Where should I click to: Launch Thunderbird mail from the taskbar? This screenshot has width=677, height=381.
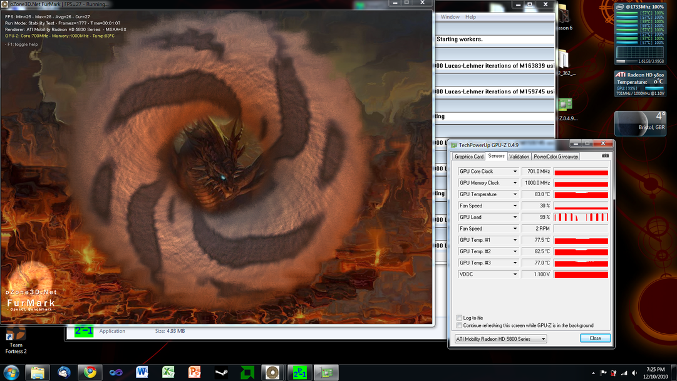(x=64, y=372)
